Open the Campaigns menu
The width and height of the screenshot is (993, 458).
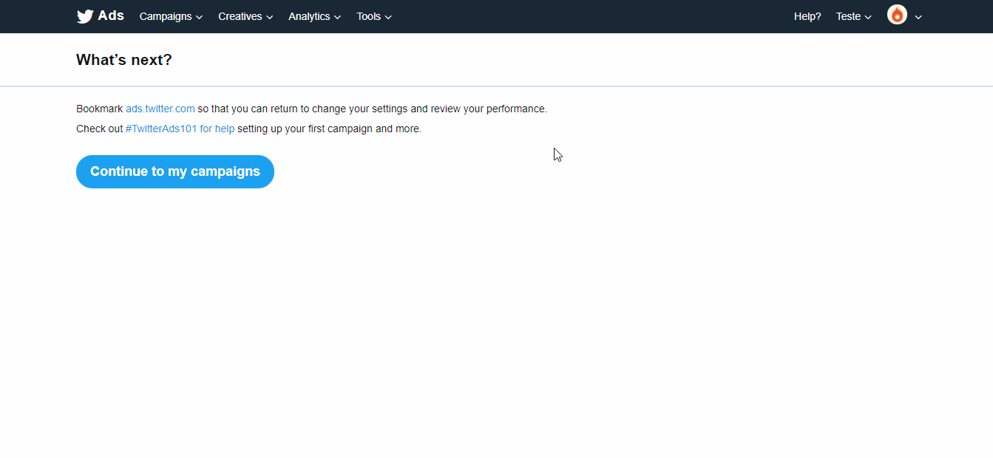[x=171, y=16]
